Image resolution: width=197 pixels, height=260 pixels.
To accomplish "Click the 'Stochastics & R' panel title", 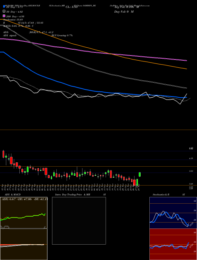I will click(x=161, y=195).
